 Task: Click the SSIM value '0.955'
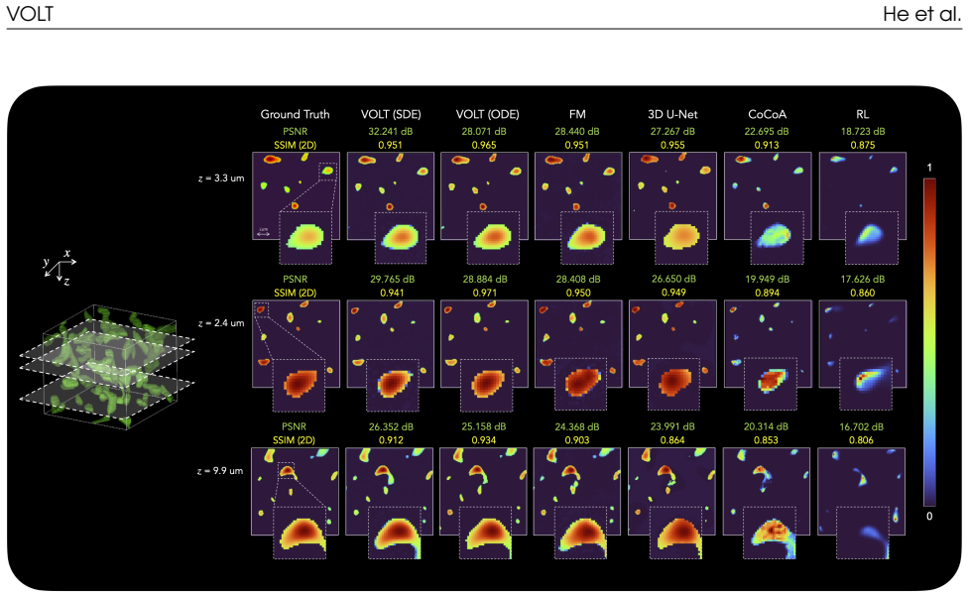(x=672, y=145)
